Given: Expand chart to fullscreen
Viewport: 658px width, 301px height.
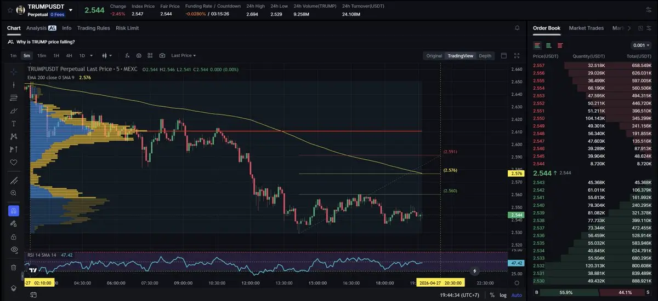Looking at the screenshot, I should pyautogui.click(x=517, y=55).
